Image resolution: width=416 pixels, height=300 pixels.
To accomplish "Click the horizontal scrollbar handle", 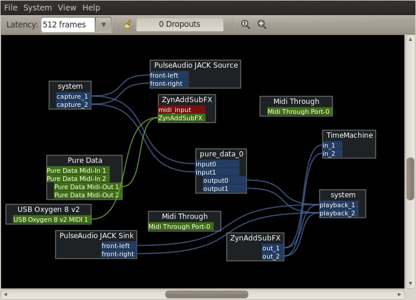I will tap(207, 294).
